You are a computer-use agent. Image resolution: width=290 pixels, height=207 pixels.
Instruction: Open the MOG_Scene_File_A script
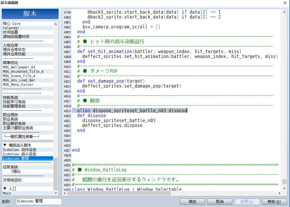pyautogui.click(x=28, y=76)
